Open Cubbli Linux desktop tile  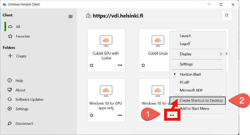(154, 50)
